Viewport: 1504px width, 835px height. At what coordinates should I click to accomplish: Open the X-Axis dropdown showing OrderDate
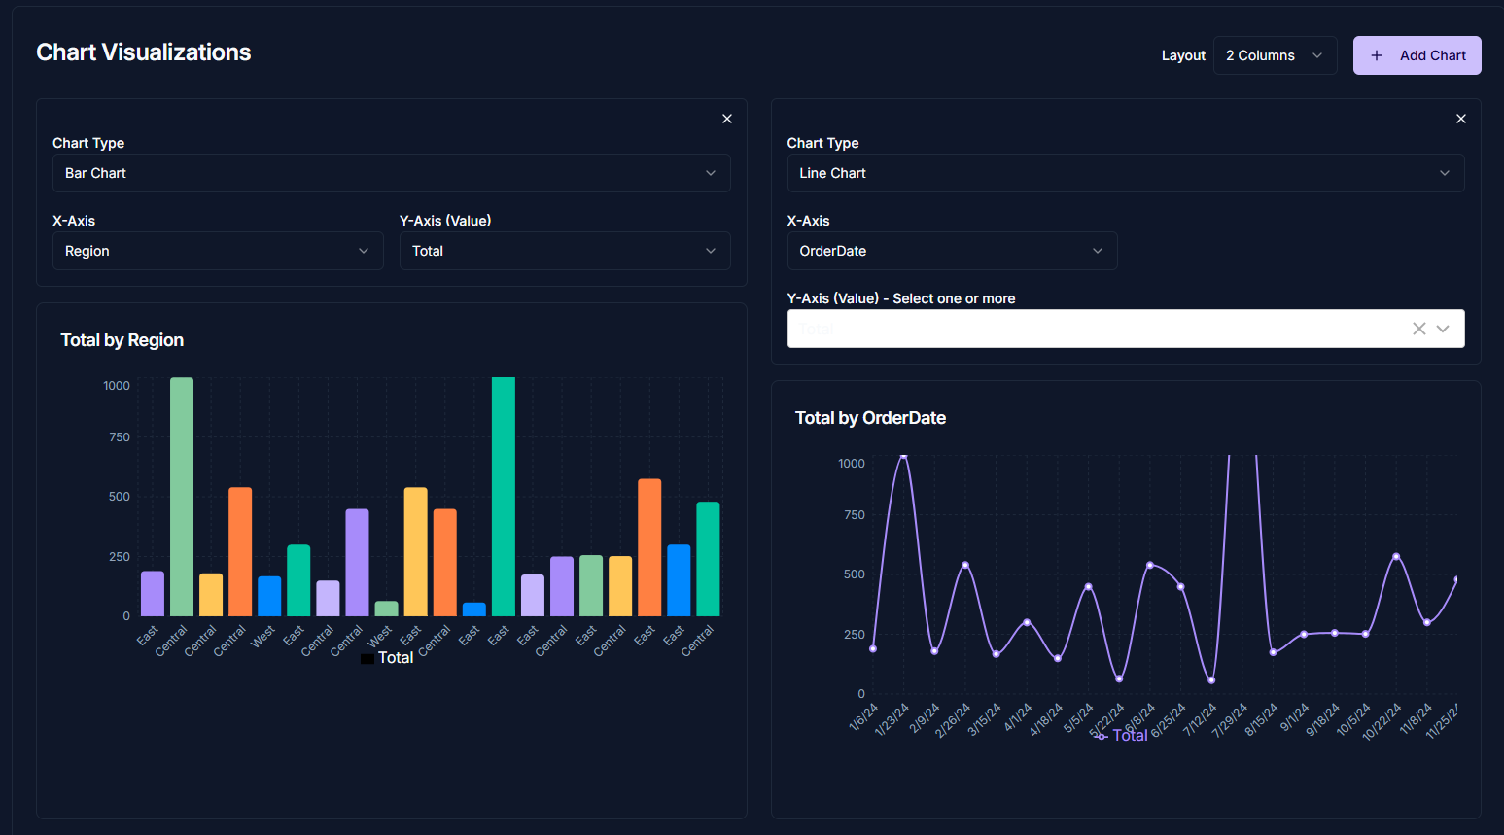click(951, 251)
